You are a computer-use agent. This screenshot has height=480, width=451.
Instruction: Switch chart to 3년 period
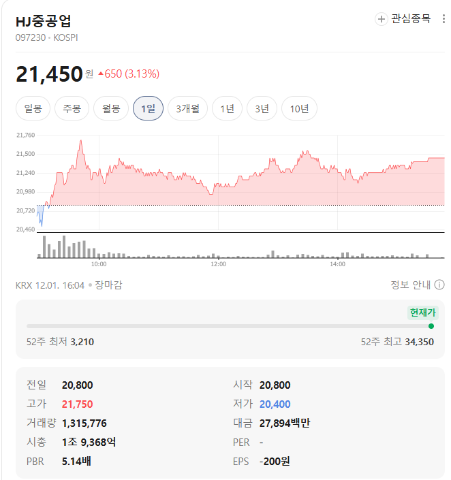262,108
